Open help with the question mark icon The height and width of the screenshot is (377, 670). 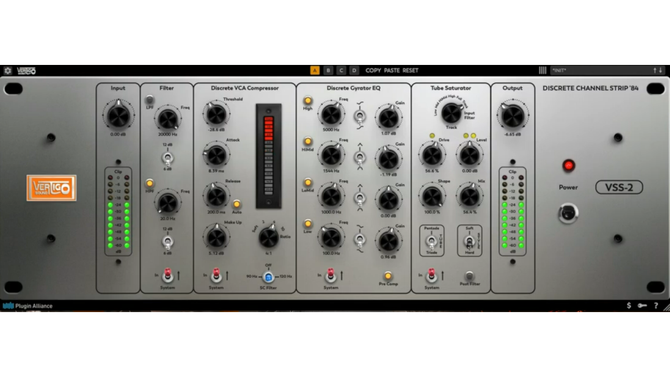(656, 305)
